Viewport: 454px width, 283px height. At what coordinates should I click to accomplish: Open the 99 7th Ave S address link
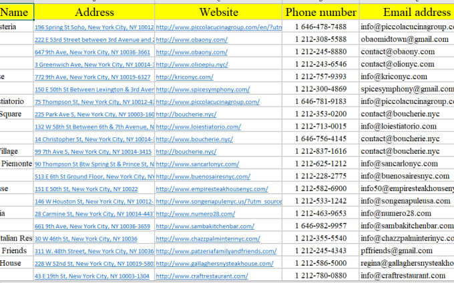coord(93,152)
